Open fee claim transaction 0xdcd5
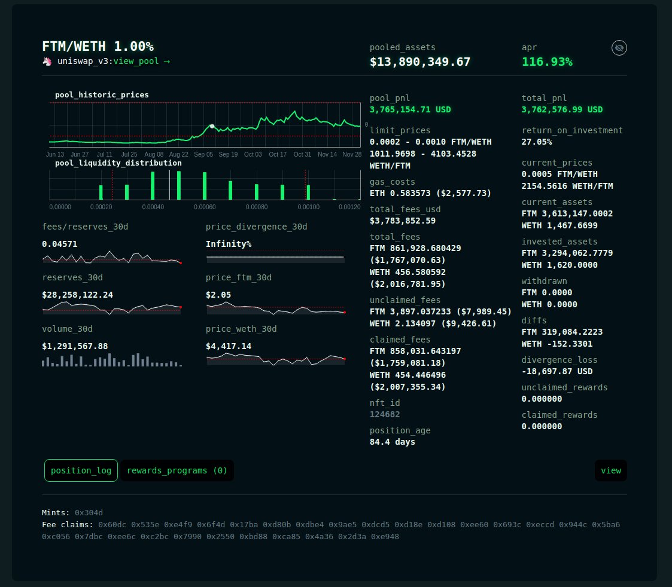 (376, 524)
